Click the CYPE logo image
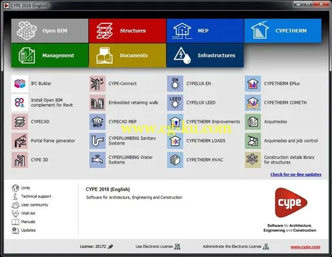 point(291,202)
